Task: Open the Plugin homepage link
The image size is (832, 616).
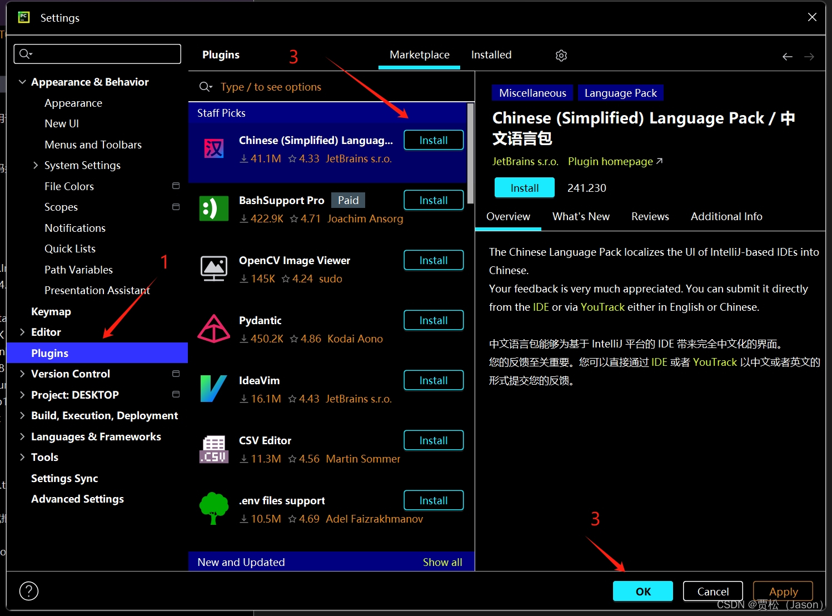Action: coord(615,161)
